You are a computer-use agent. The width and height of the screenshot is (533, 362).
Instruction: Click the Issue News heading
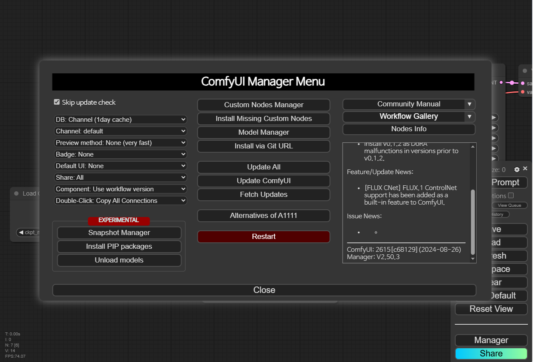[365, 216]
